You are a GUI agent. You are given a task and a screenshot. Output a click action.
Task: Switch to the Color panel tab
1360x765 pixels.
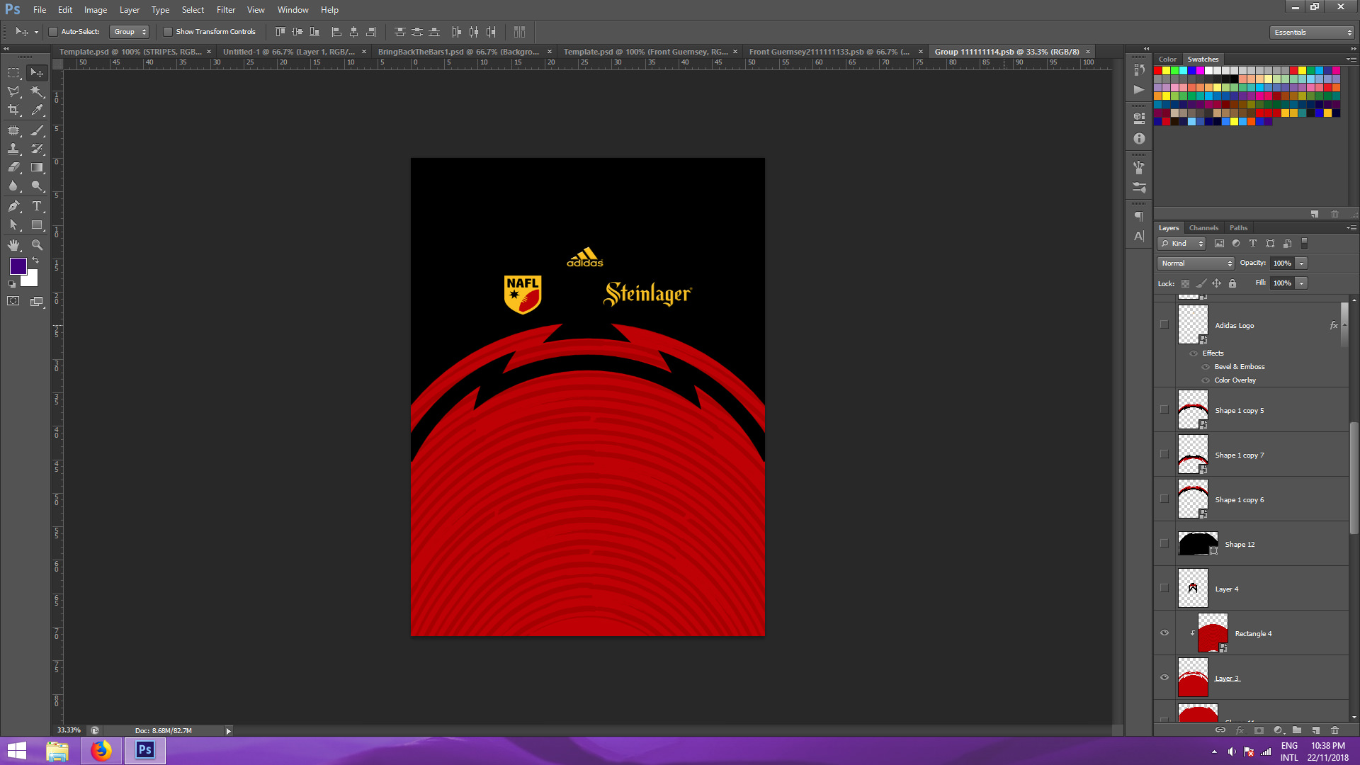(x=1167, y=59)
